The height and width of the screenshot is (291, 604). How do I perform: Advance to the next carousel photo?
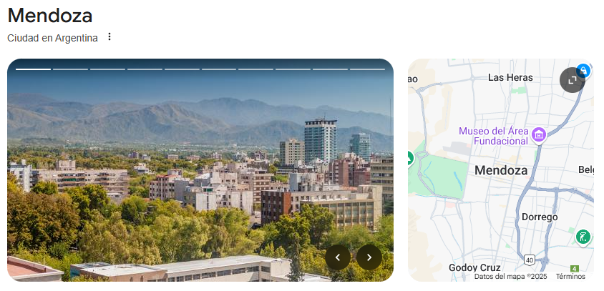369,257
